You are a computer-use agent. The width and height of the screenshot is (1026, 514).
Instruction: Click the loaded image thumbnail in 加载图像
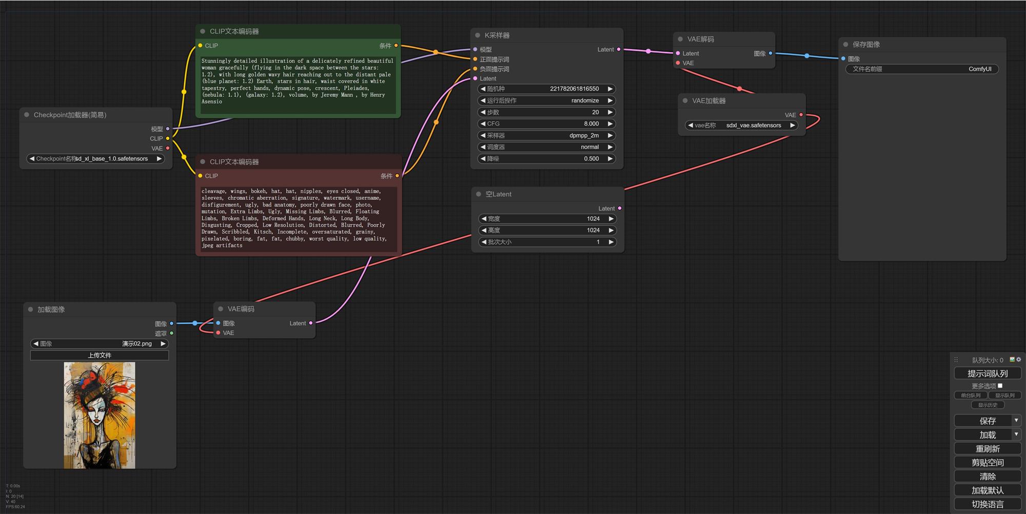(x=100, y=416)
